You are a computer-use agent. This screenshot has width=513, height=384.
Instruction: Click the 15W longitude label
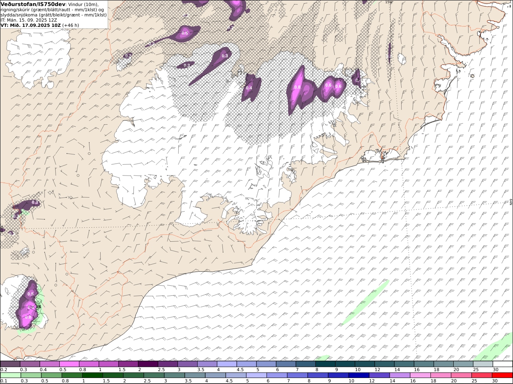(389, 2)
